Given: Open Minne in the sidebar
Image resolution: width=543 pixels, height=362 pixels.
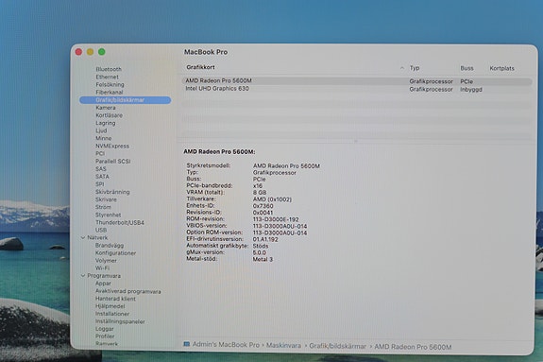Looking at the screenshot, I should click(103, 138).
